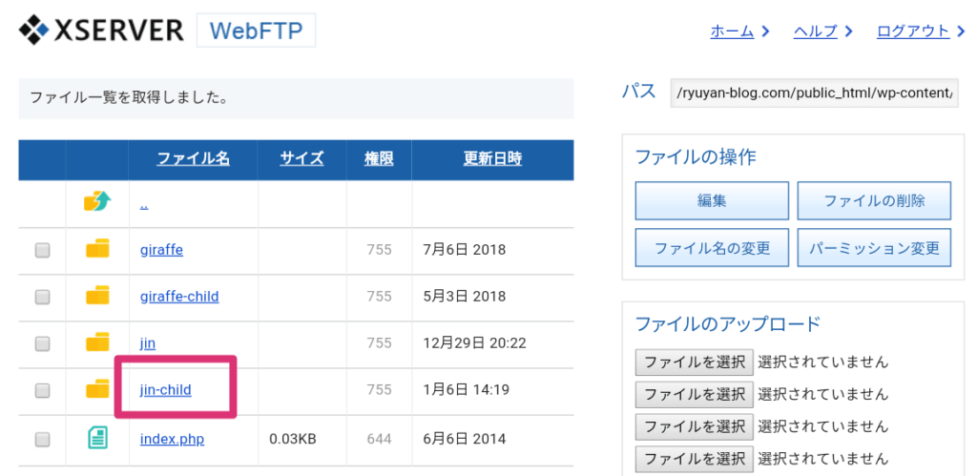
Task: Click the パーミッション変更 button
Action: click(874, 248)
